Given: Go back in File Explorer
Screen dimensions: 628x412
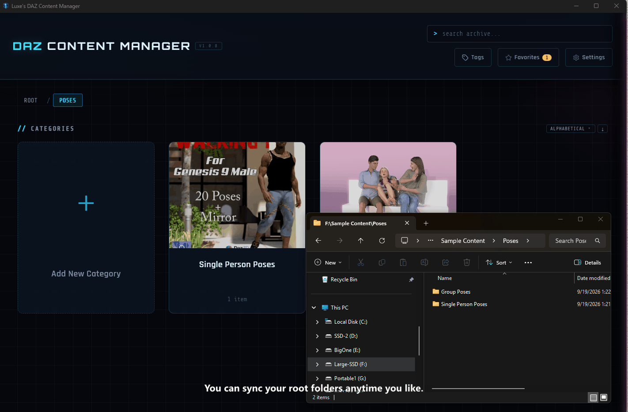Looking at the screenshot, I should click(x=318, y=241).
